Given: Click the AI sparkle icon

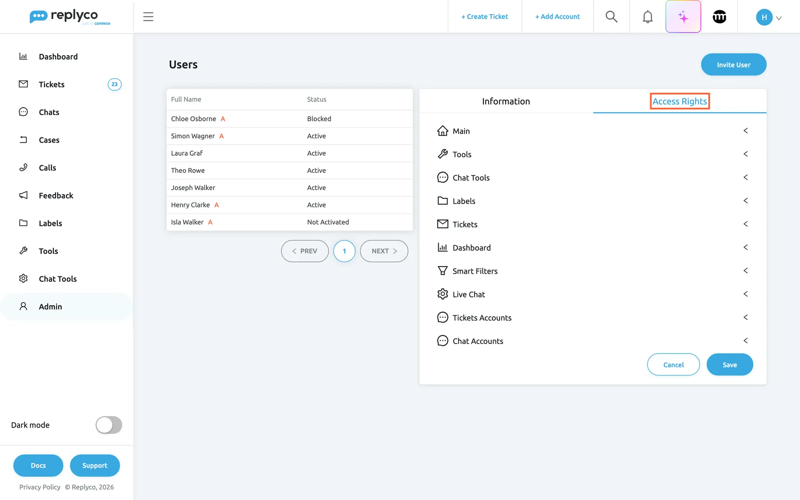Looking at the screenshot, I should click(x=683, y=16).
